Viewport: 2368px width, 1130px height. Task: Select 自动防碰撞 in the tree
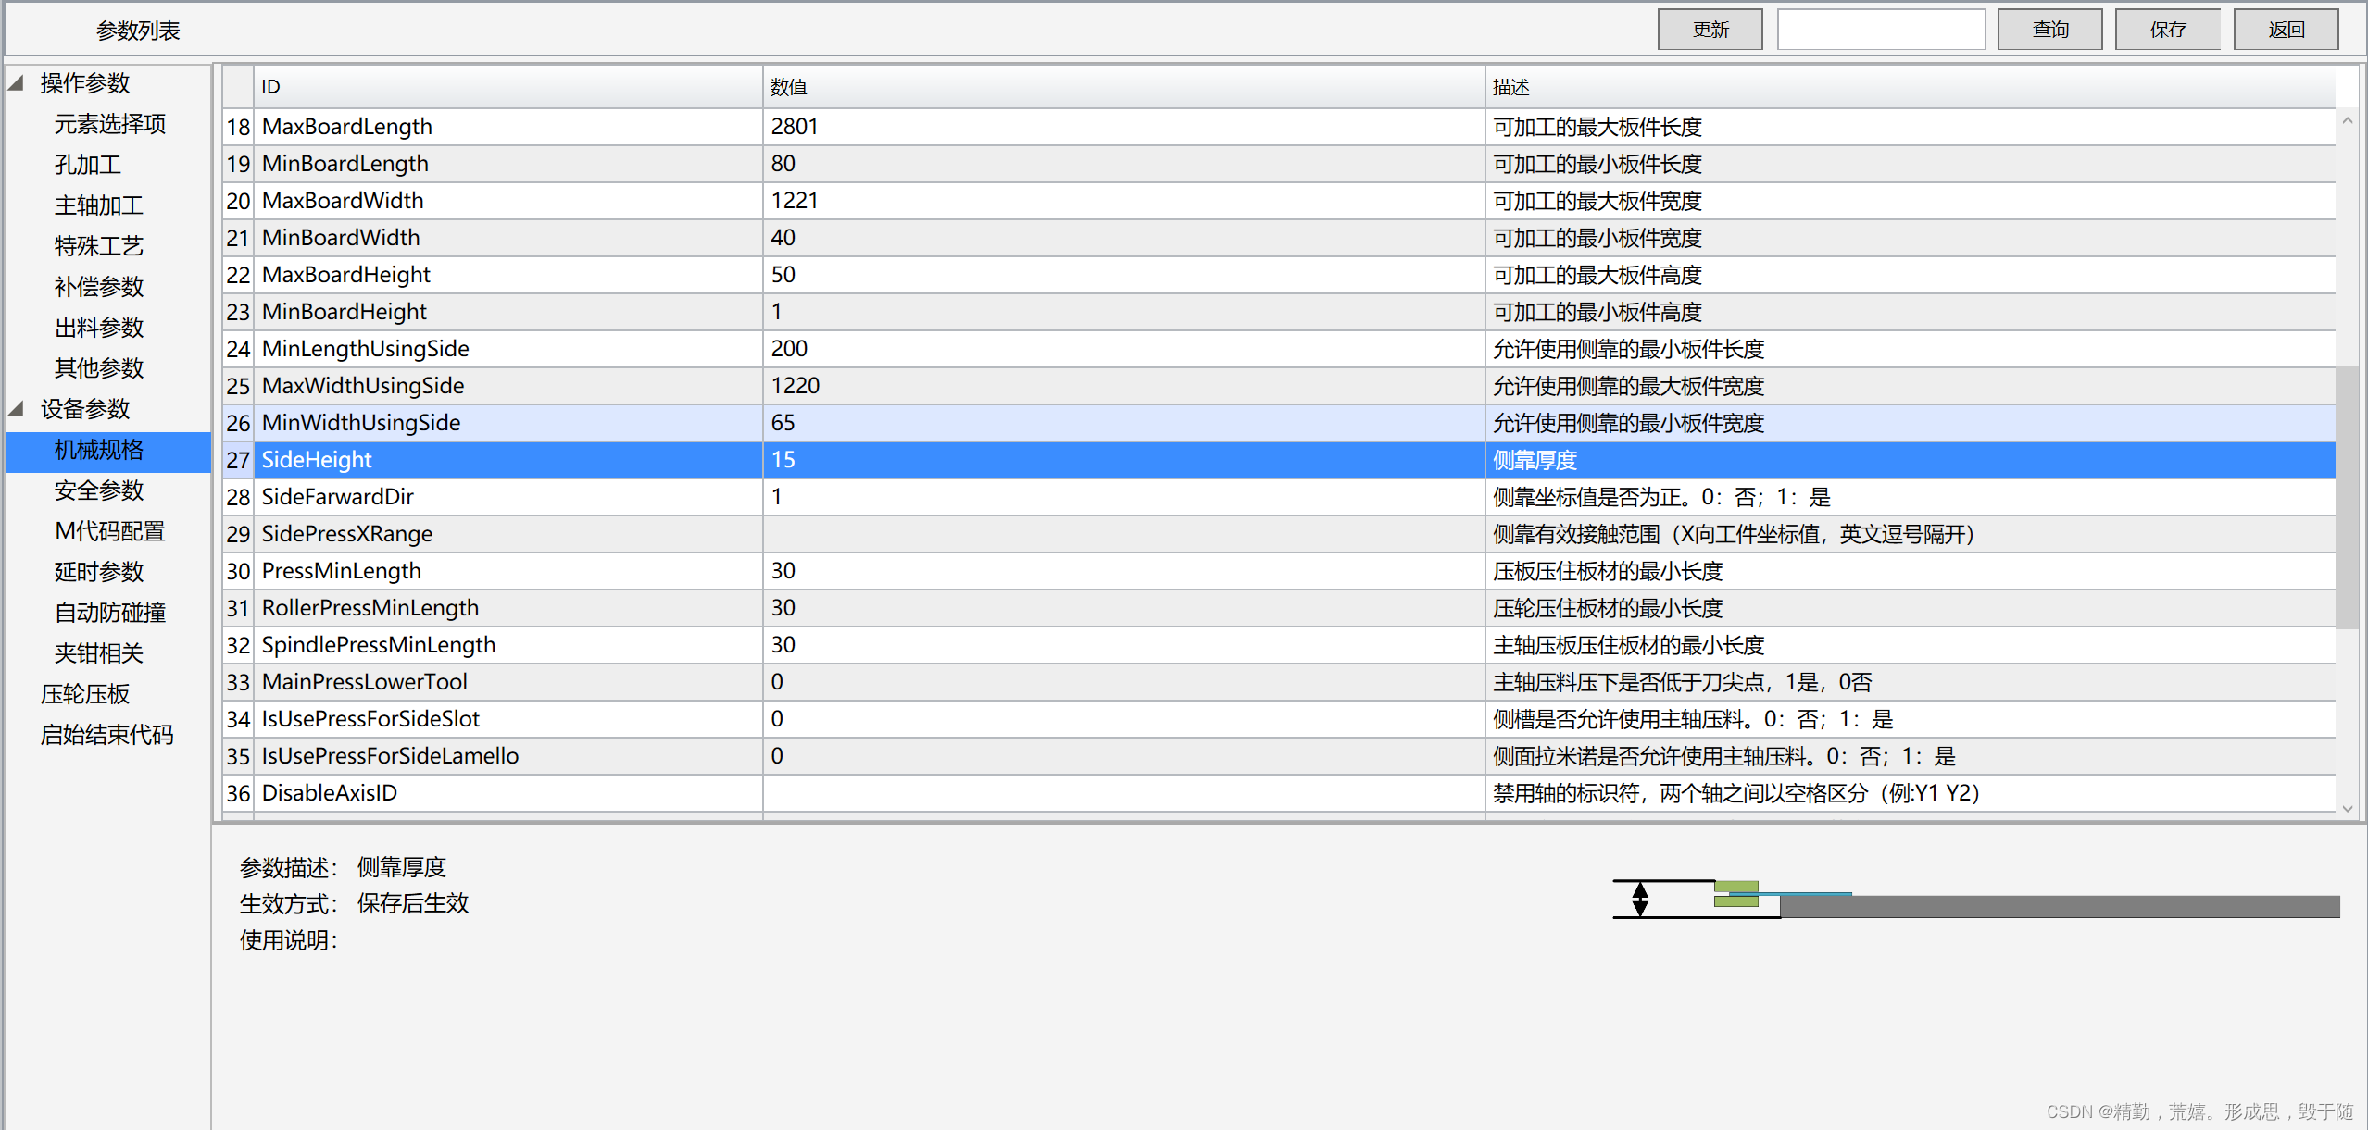(110, 612)
